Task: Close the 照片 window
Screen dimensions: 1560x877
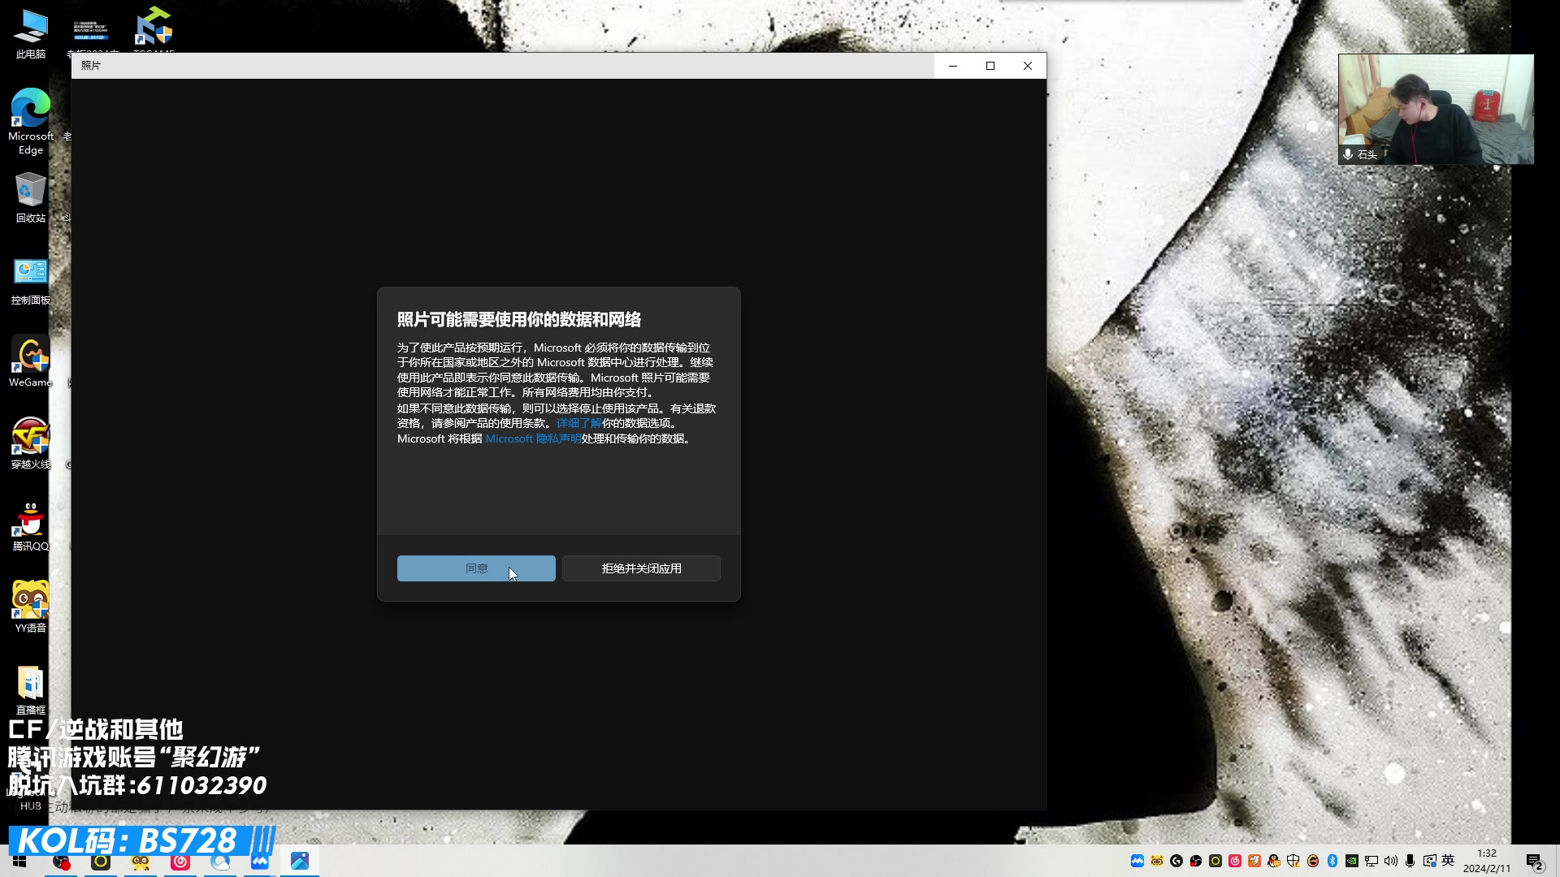Action: pyautogui.click(x=1028, y=66)
